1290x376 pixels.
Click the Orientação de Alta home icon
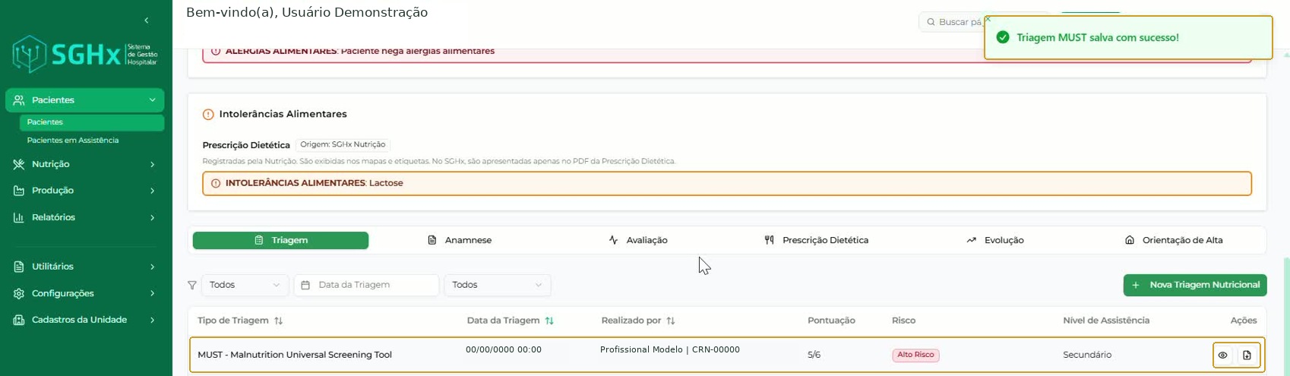click(x=1130, y=240)
